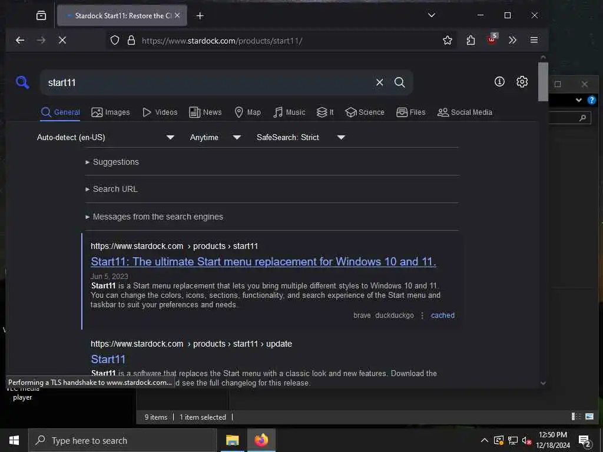The height and width of the screenshot is (452, 603).
Task: Bookmark this page with star icon
Action: tap(448, 40)
